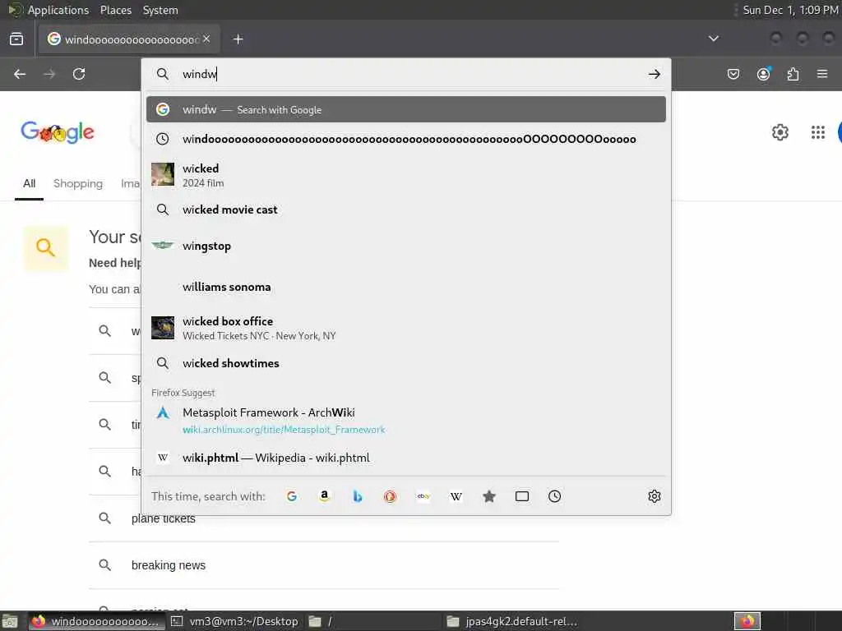Select 'wicked movie cast' suggestion
Image resolution: width=842 pixels, height=631 pixels.
point(406,210)
